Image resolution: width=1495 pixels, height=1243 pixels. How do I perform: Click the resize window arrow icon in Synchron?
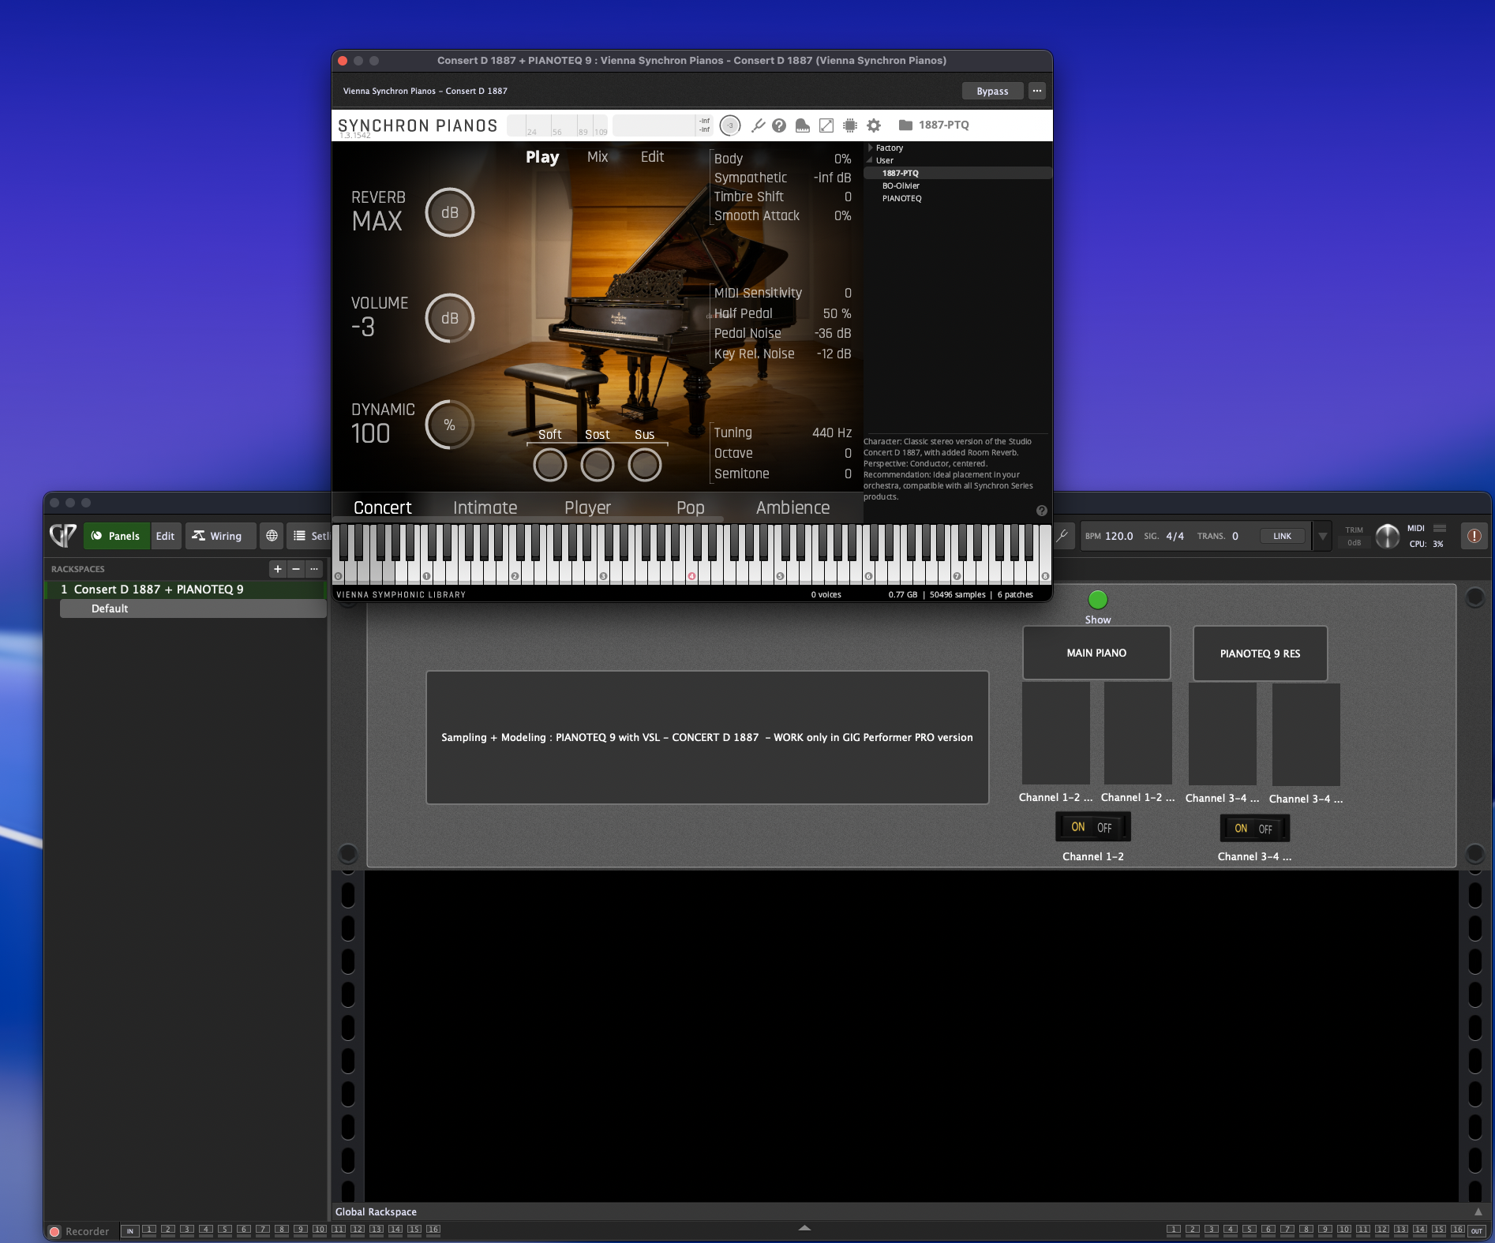pyautogui.click(x=826, y=125)
